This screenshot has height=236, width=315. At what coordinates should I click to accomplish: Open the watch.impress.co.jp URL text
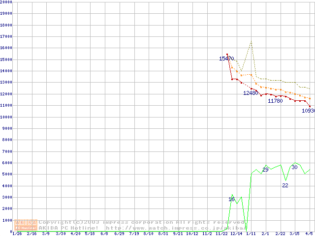coord(176,228)
